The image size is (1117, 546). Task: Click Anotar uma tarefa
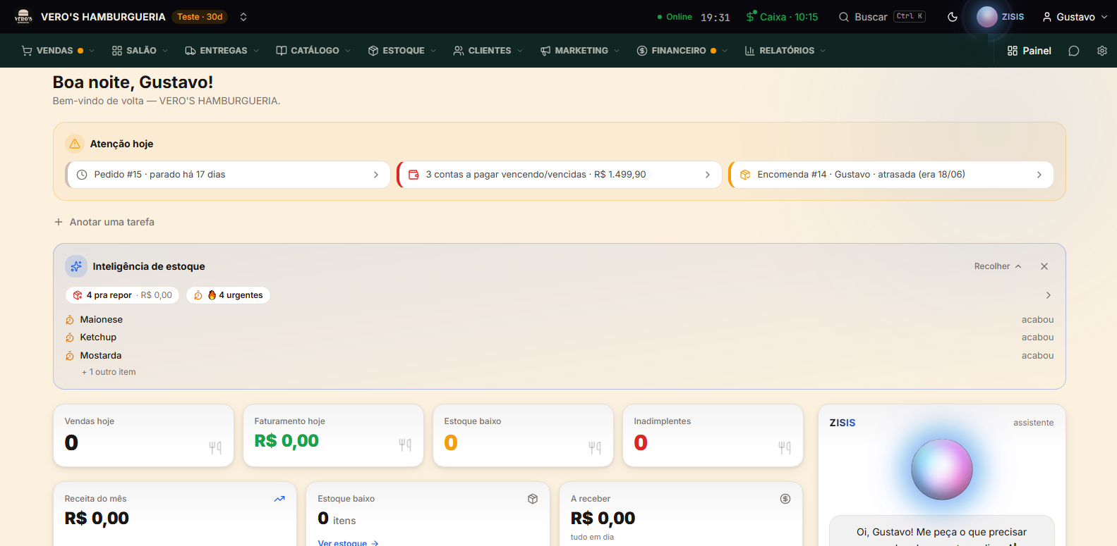click(104, 222)
